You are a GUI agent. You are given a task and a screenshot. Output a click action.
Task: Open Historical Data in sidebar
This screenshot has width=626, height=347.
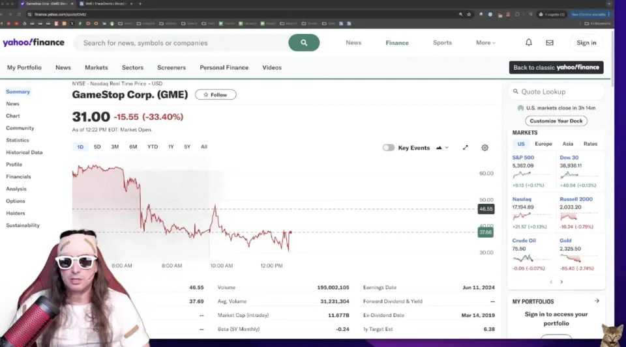click(x=24, y=152)
